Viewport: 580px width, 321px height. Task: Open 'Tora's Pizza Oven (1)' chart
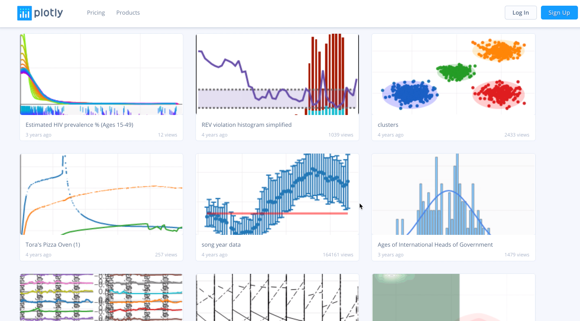coord(53,245)
